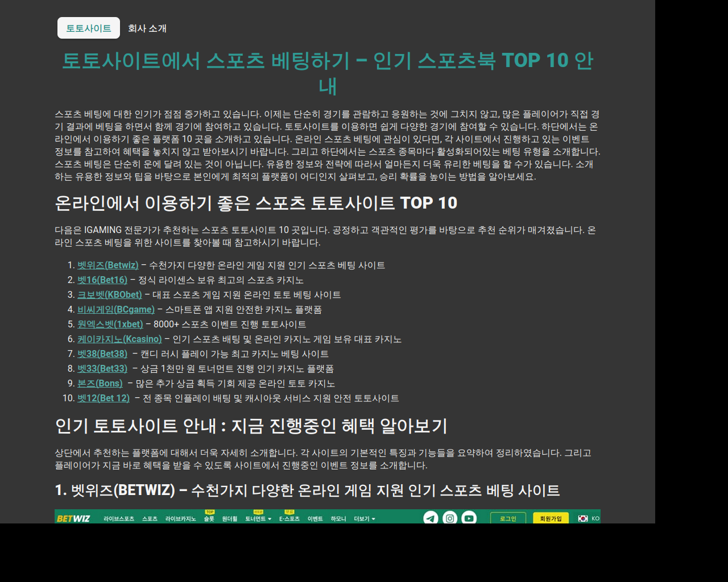The image size is (728, 582).
Task: Select 라이브카지노 in Betwiz banner menu
Action: coord(180,519)
